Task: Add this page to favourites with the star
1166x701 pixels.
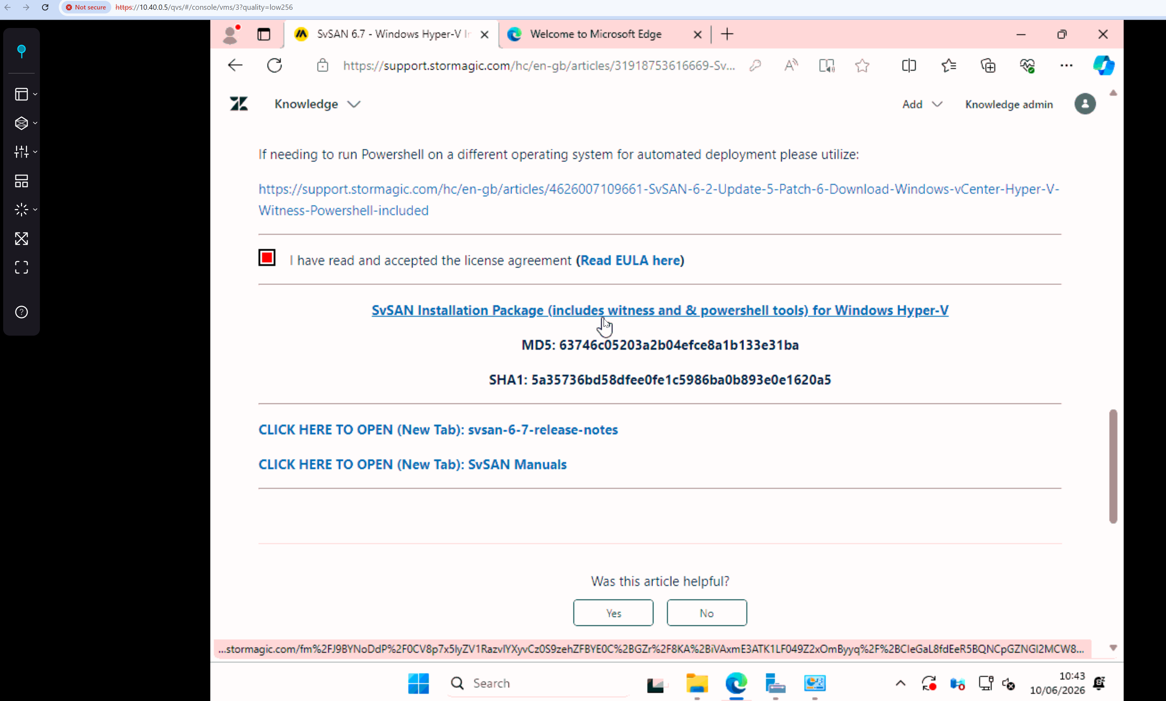Action: tap(862, 65)
